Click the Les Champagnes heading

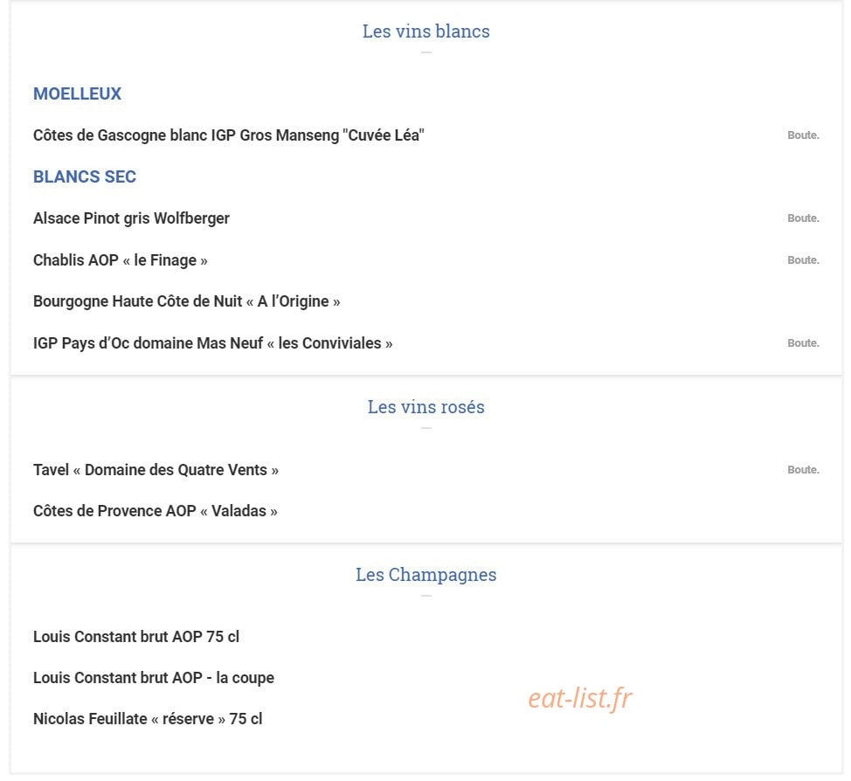pos(426,575)
